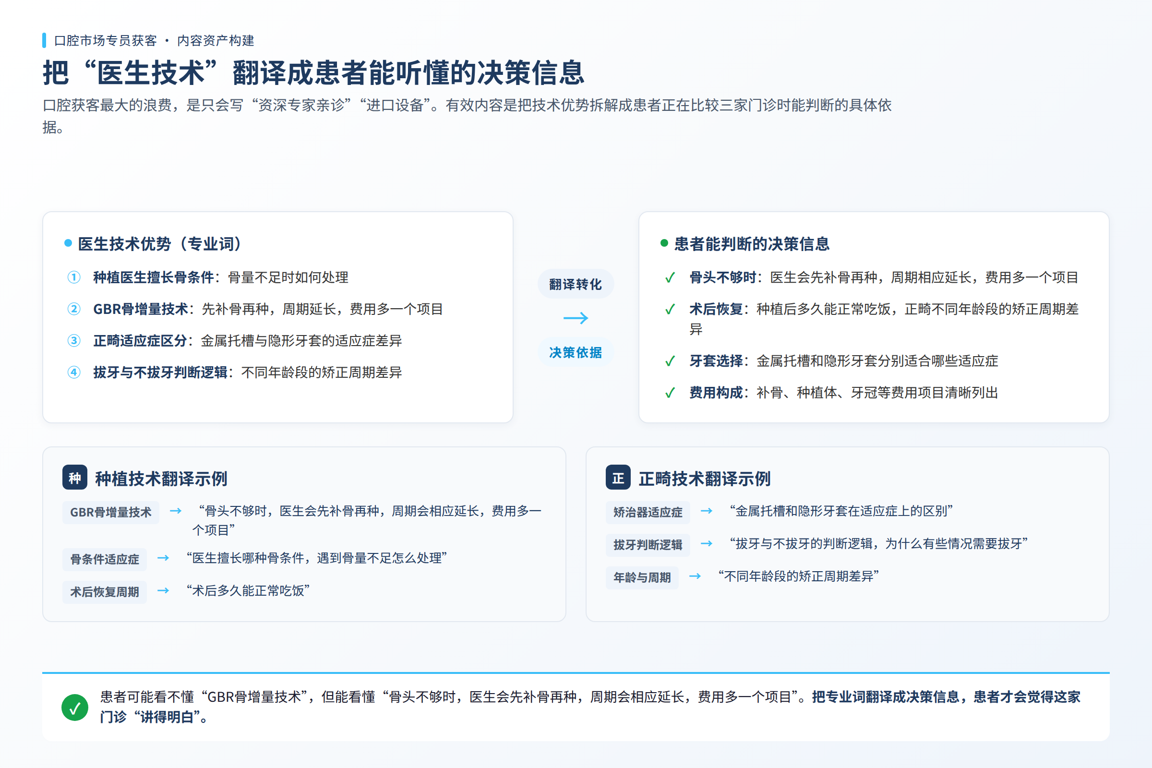Viewport: 1152px width, 768px height.
Task: Click the arrow after 矫治器适应症 tag
Action: 706,511
